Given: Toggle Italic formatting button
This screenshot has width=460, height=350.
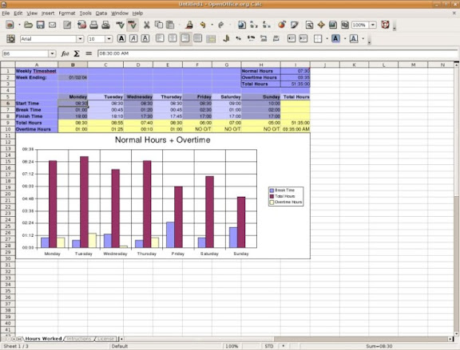Looking at the screenshot, I should click(x=133, y=38).
